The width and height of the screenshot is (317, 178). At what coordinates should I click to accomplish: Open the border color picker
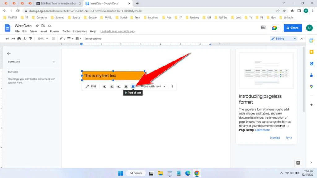61,38
